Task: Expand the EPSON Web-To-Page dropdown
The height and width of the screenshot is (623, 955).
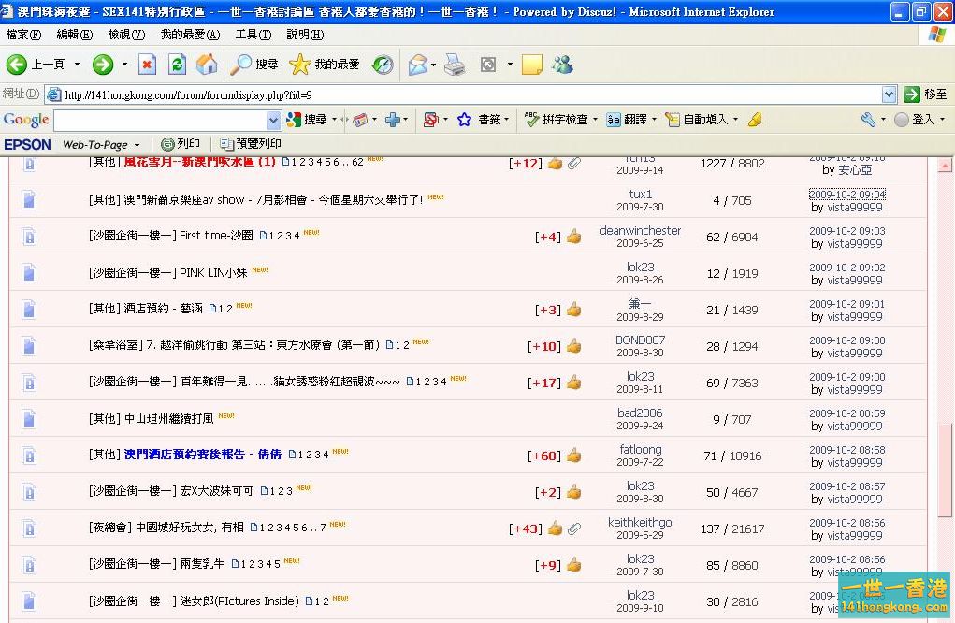Action: pyautogui.click(x=137, y=145)
